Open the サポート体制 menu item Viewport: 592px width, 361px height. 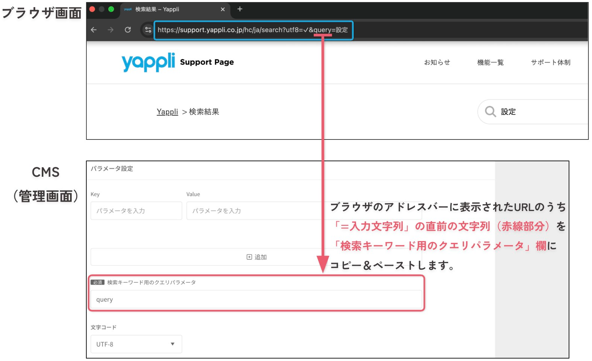551,63
